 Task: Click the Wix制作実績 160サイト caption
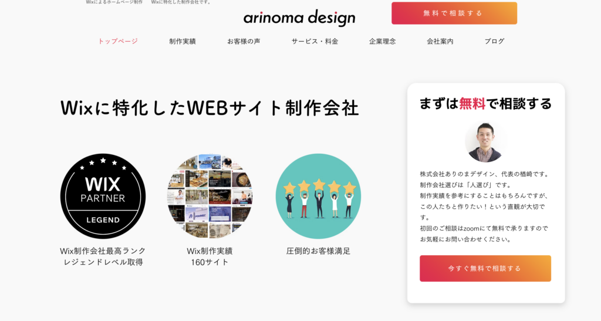click(x=210, y=256)
